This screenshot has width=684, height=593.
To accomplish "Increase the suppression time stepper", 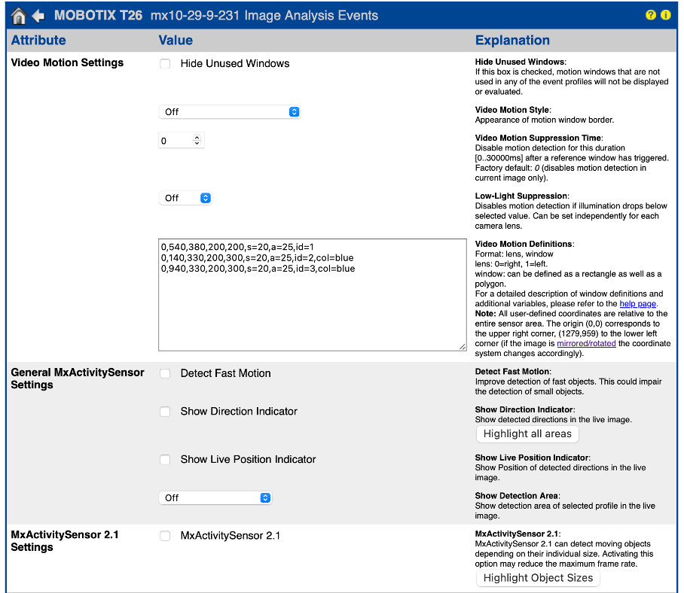I will (197, 137).
